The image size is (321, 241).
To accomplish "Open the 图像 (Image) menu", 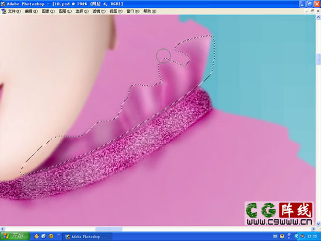I will pos(48,11).
